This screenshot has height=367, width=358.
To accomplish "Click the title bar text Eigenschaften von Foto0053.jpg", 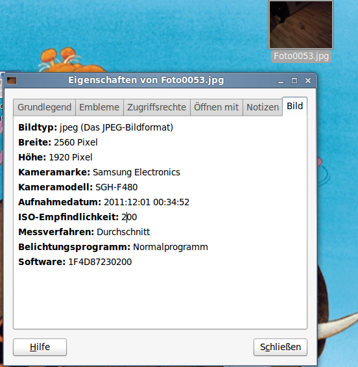I will pyautogui.click(x=146, y=81).
